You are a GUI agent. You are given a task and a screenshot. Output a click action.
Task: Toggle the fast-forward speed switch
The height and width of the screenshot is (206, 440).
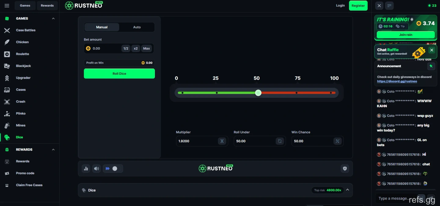click(x=113, y=168)
